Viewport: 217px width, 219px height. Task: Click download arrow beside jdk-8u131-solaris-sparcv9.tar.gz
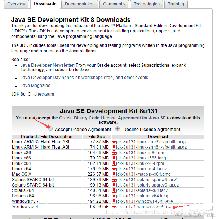click(114, 185)
